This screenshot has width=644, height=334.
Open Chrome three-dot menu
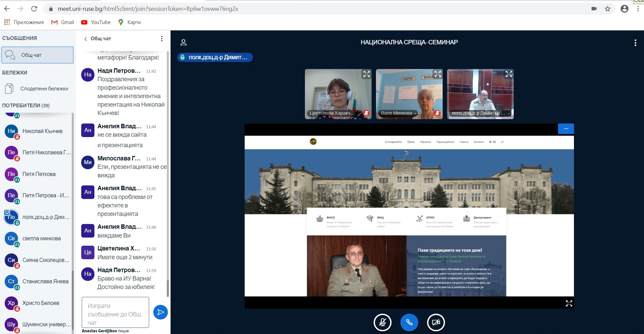(x=638, y=9)
